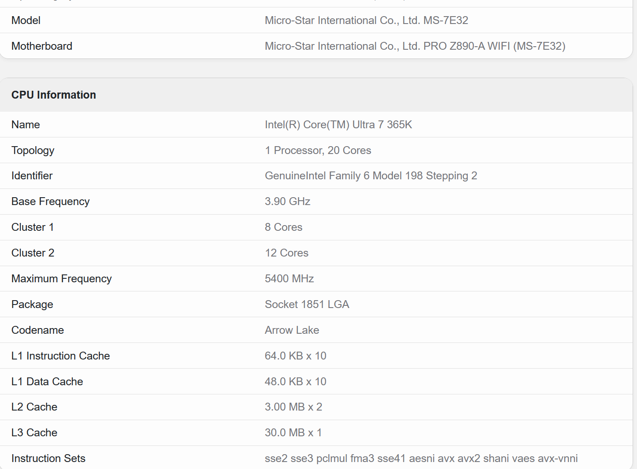
Task: Click the Instruction Sets list of values
Action: tap(421, 459)
